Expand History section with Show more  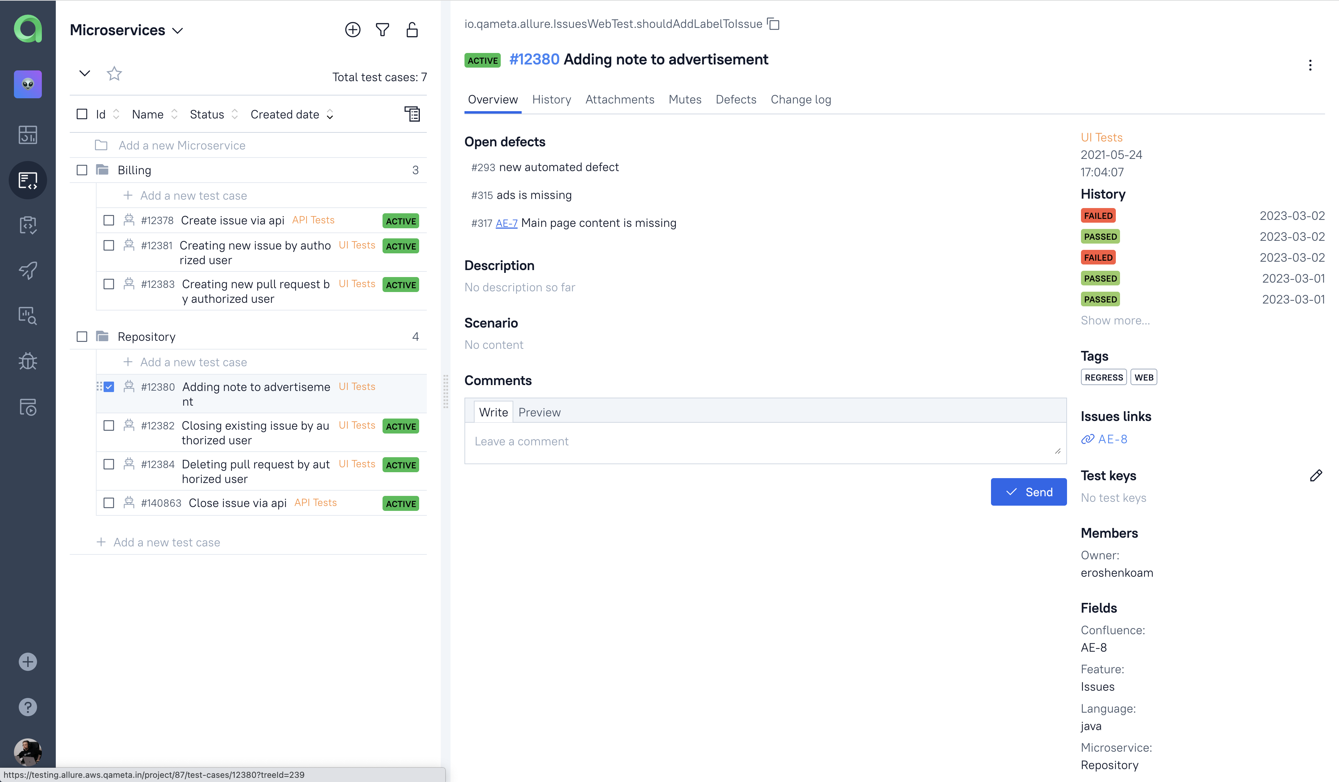1114,320
